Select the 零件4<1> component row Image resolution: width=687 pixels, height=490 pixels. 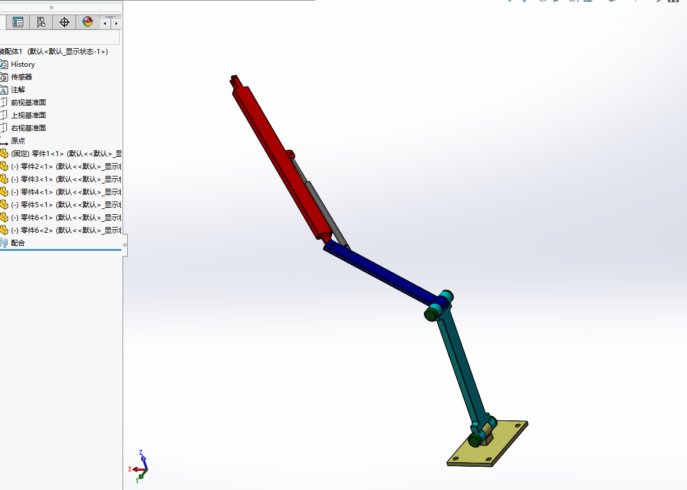(x=61, y=192)
